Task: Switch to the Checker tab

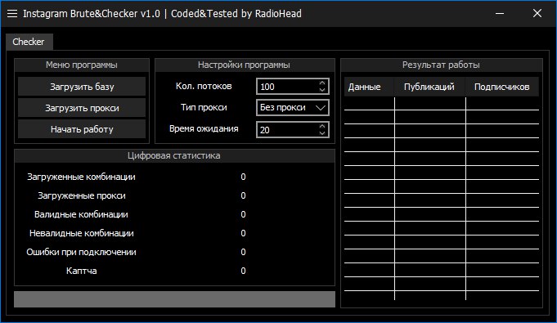Action: (x=29, y=42)
